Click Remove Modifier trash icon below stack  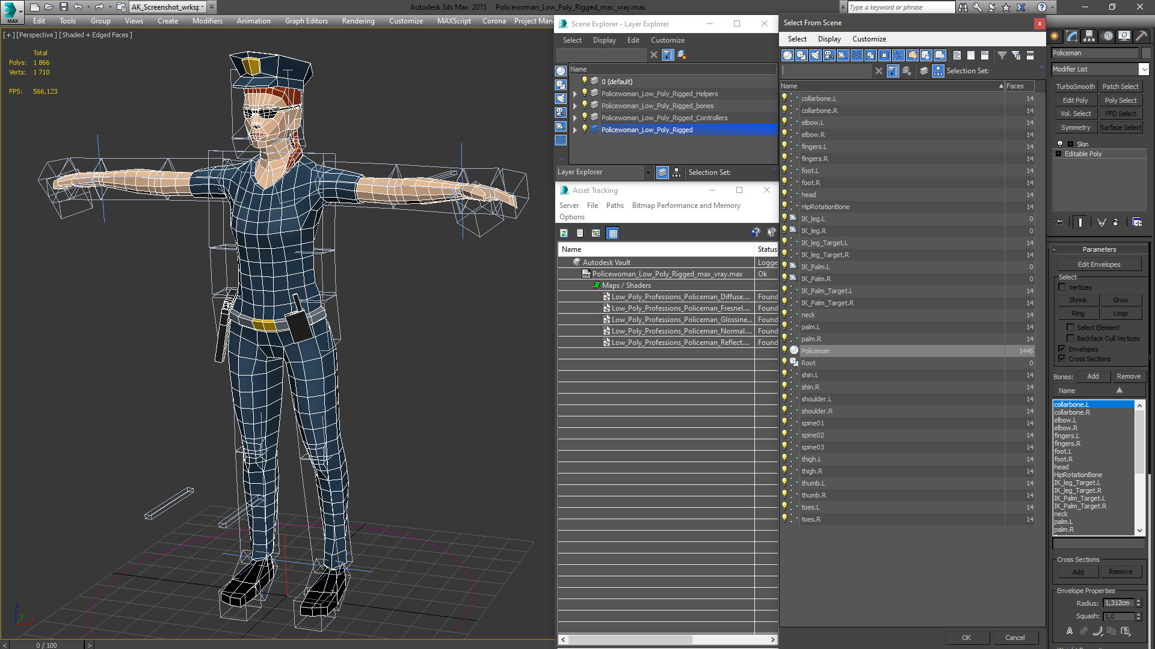pos(1116,222)
